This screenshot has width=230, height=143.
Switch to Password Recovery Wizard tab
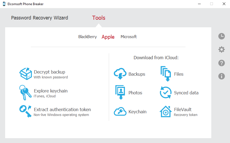click(40, 18)
